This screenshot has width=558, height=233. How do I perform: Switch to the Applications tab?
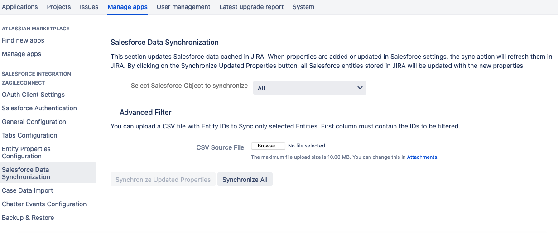[x=20, y=7]
